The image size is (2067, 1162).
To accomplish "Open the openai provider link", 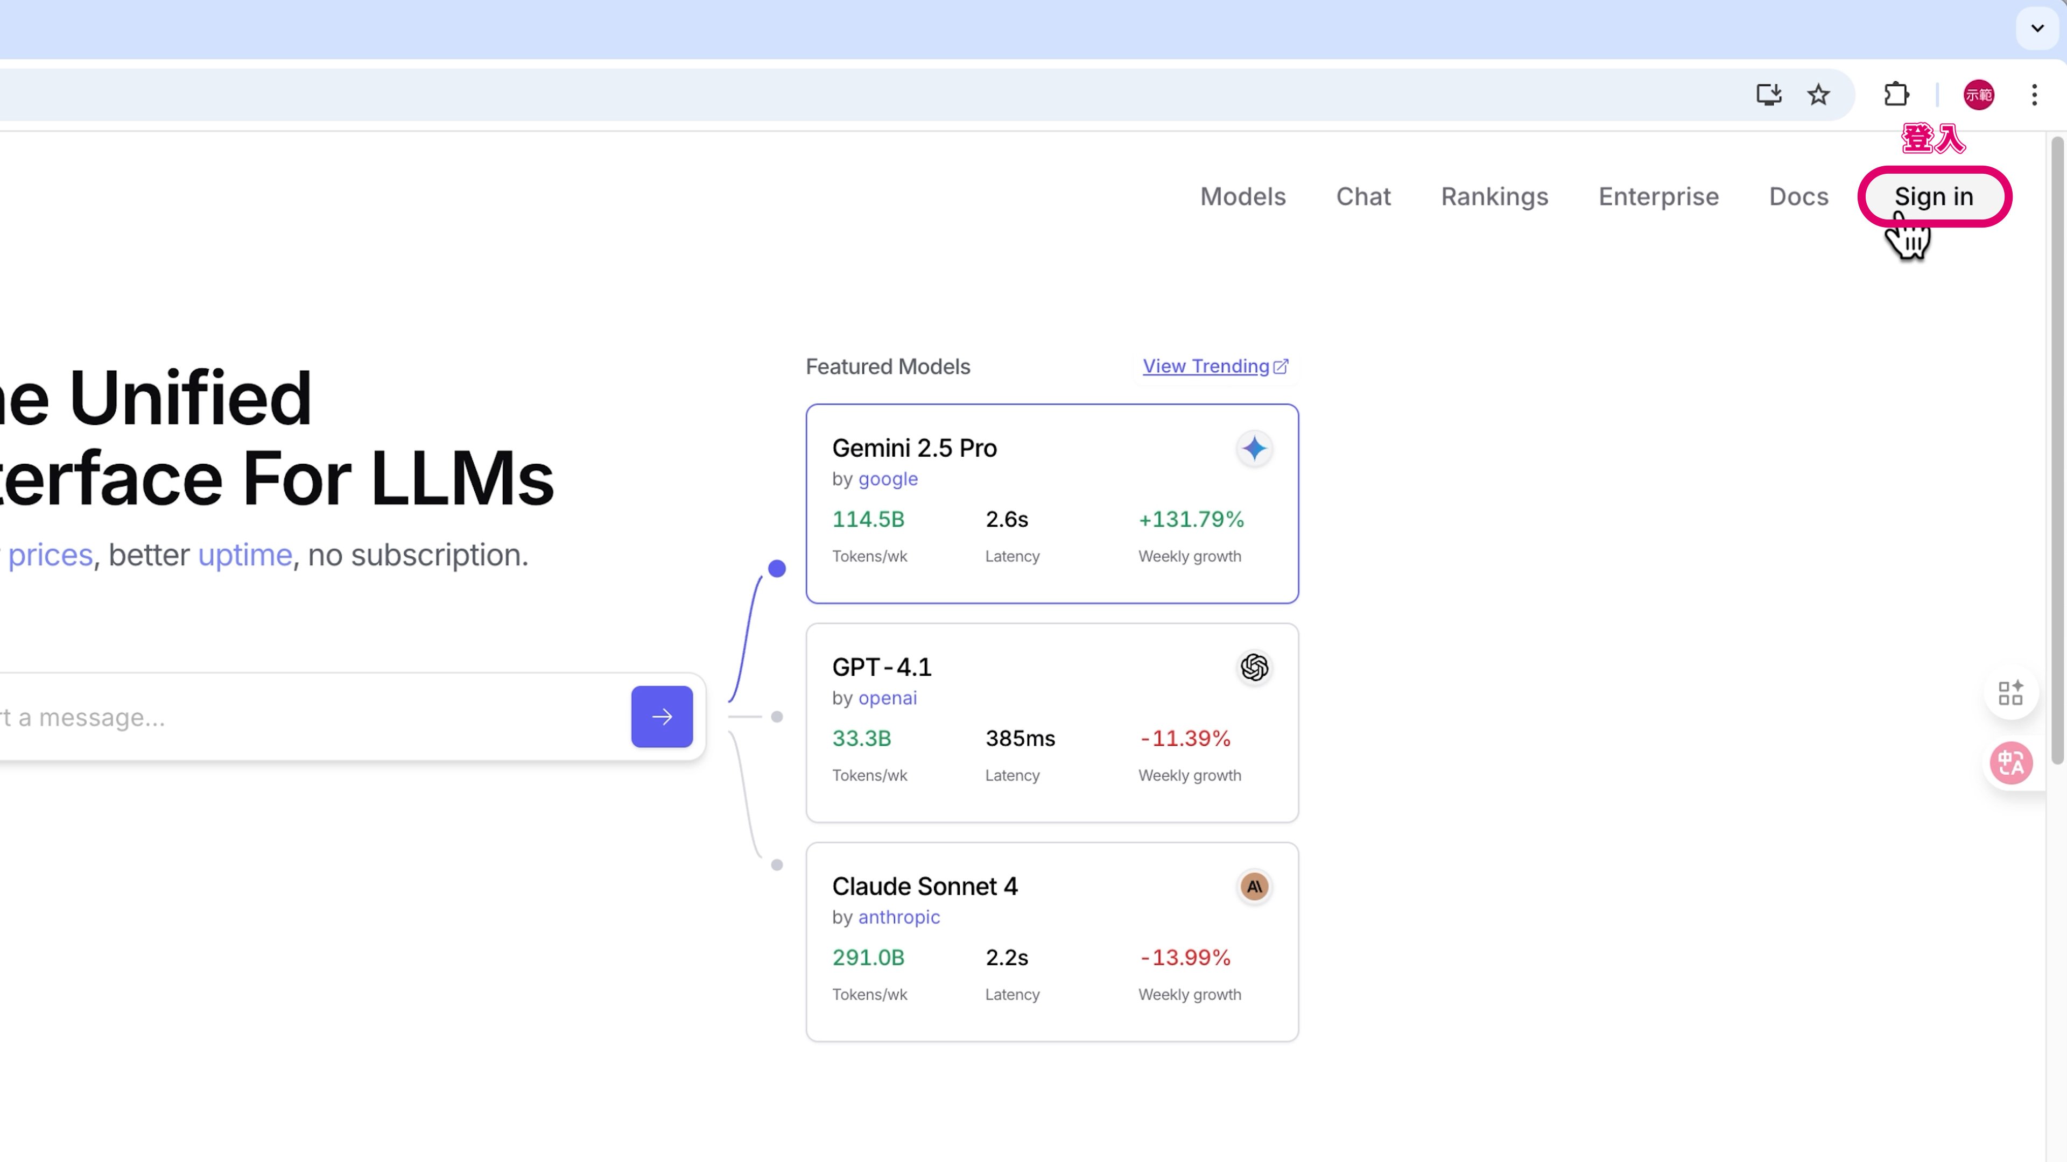I will [888, 698].
